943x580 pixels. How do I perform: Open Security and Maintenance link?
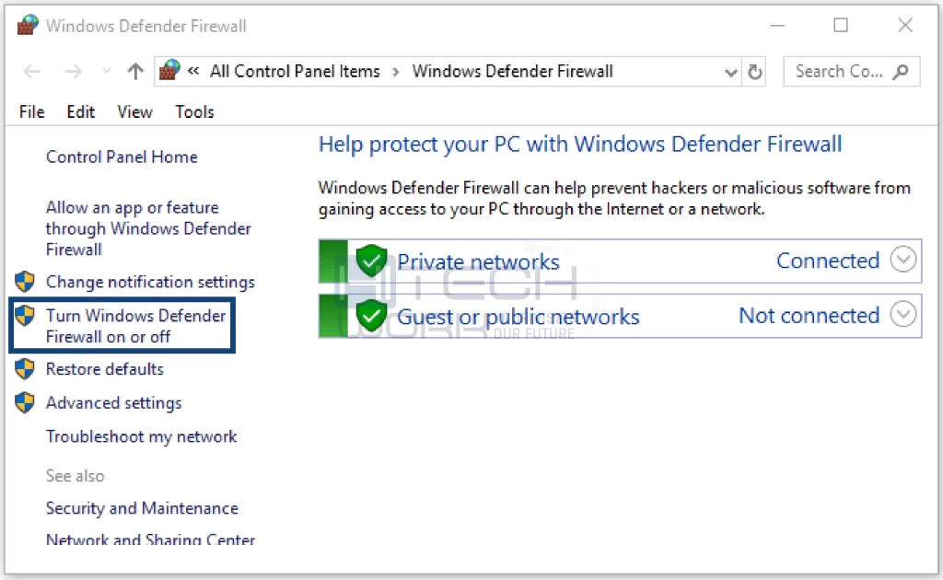coord(142,508)
